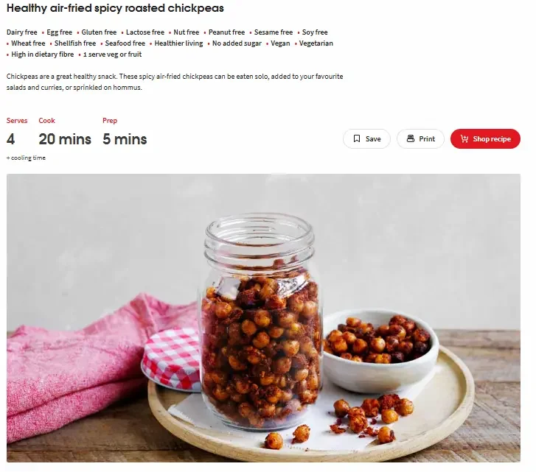
Task: Click the shopping cart icon in Shop recipe
Action: click(464, 139)
